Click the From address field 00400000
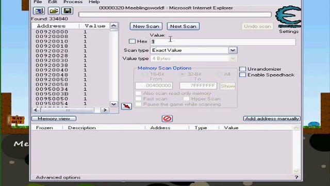 [x=154, y=86]
